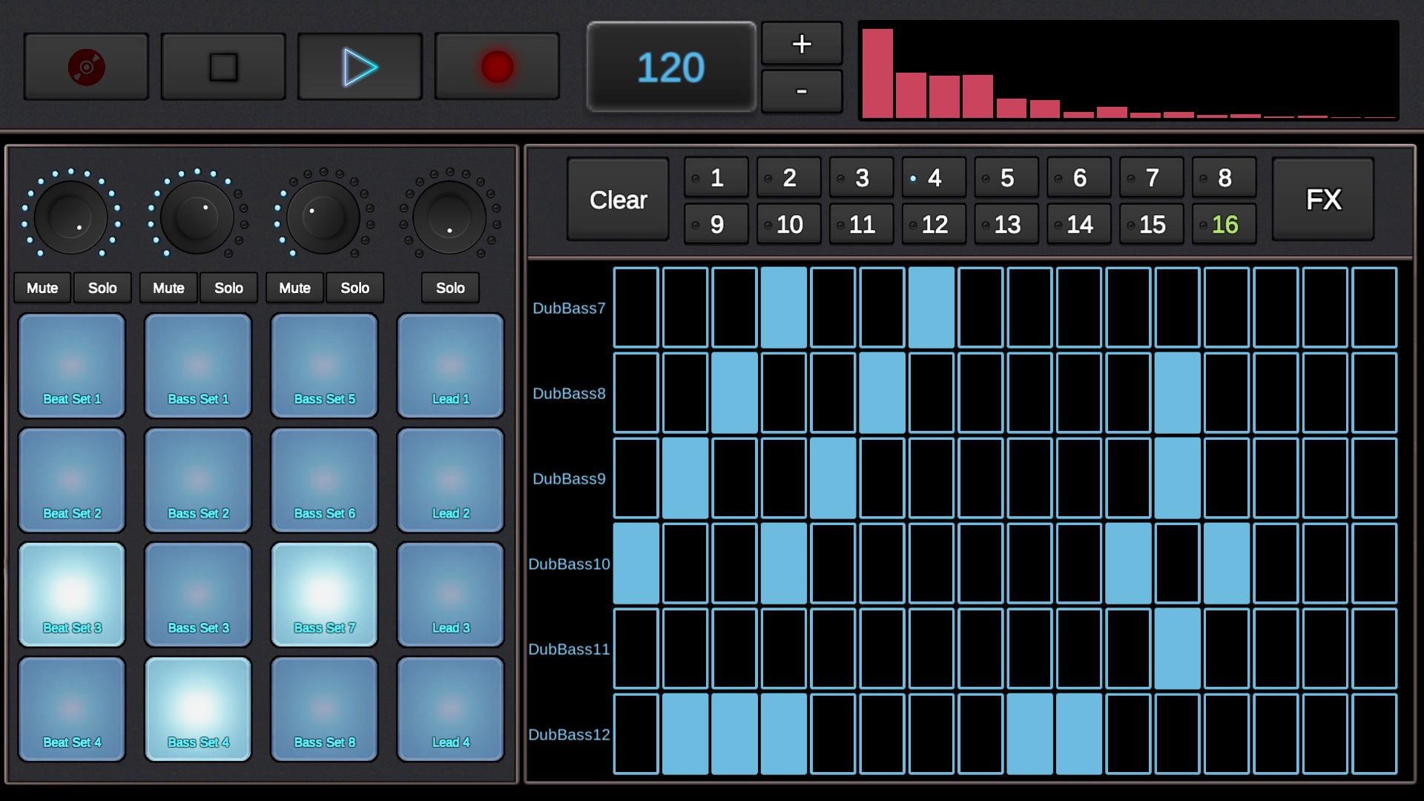Image resolution: width=1424 pixels, height=801 pixels.
Task: Adjust the first channel volume knob
Action: tap(76, 209)
